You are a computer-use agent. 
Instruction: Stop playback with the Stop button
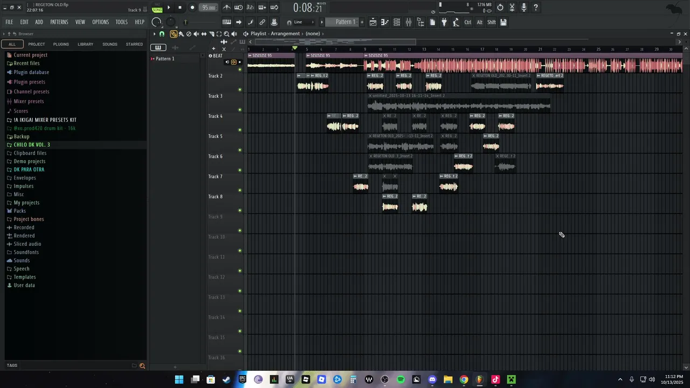pos(180,8)
